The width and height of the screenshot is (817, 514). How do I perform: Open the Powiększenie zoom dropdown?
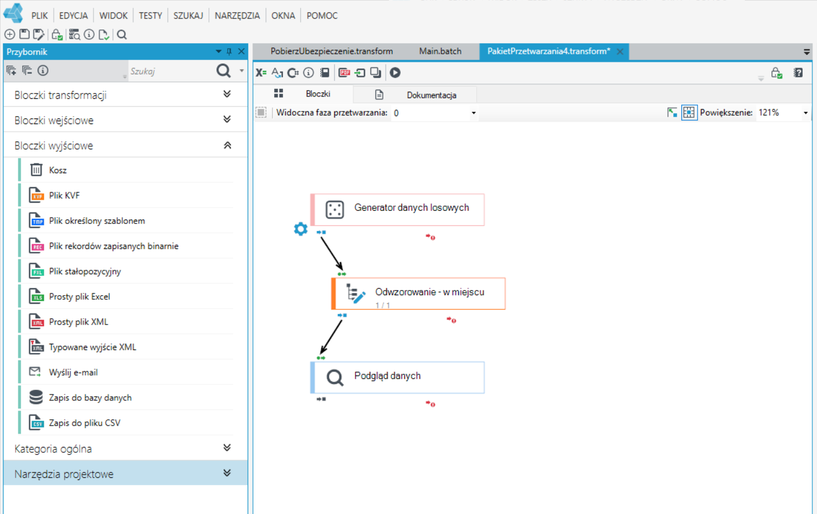click(x=805, y=113)
